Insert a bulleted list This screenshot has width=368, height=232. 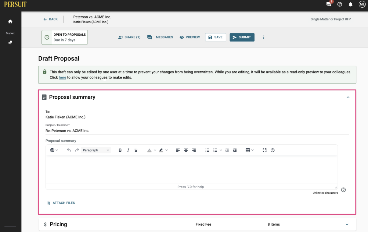coord(207,150)
